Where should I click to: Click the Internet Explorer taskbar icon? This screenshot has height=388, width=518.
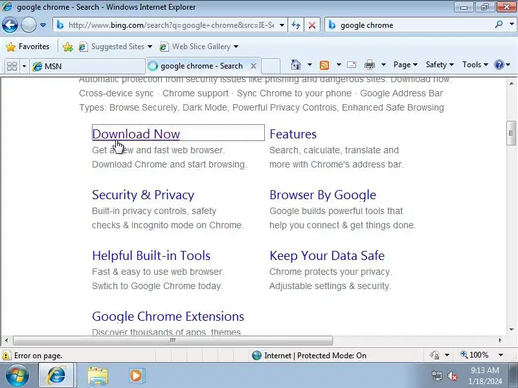point(56,376)
